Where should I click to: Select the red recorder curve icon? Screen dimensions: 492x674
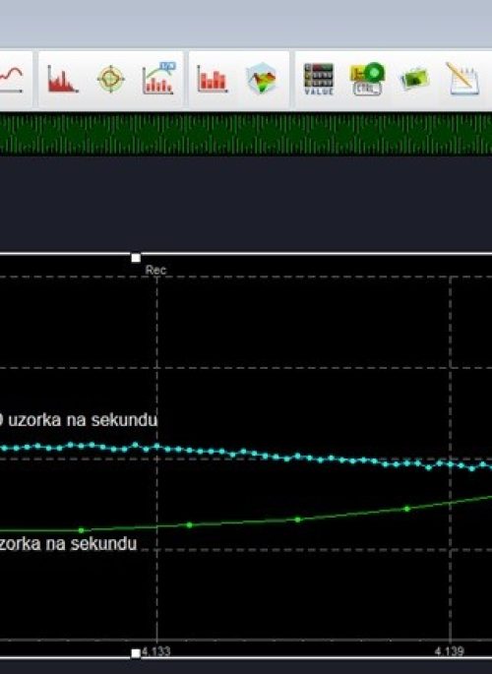[11, 79]
